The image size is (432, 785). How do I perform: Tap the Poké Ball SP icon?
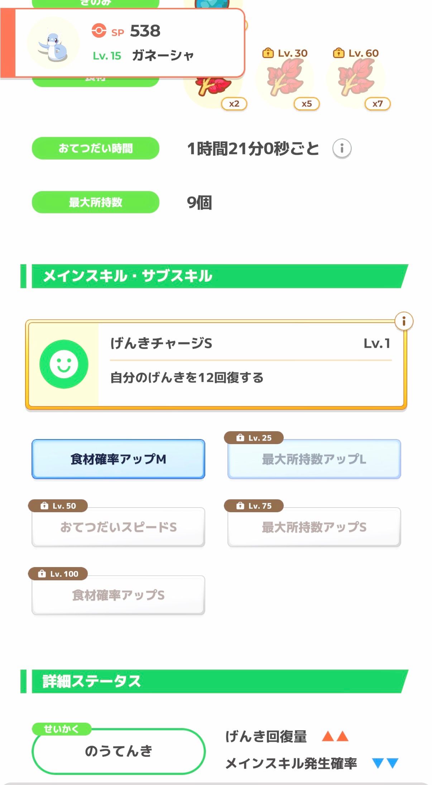click(99, 31)
